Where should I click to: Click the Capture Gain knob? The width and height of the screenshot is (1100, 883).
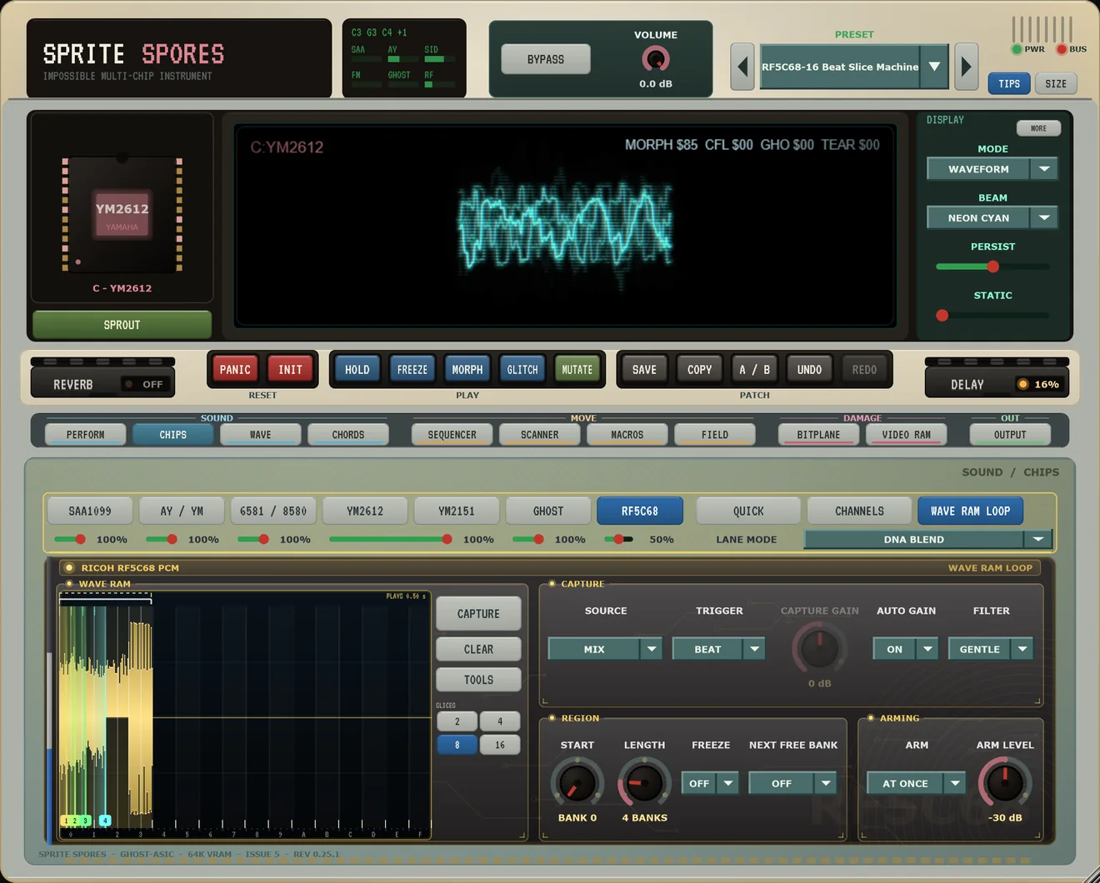(x=819, y=647)
